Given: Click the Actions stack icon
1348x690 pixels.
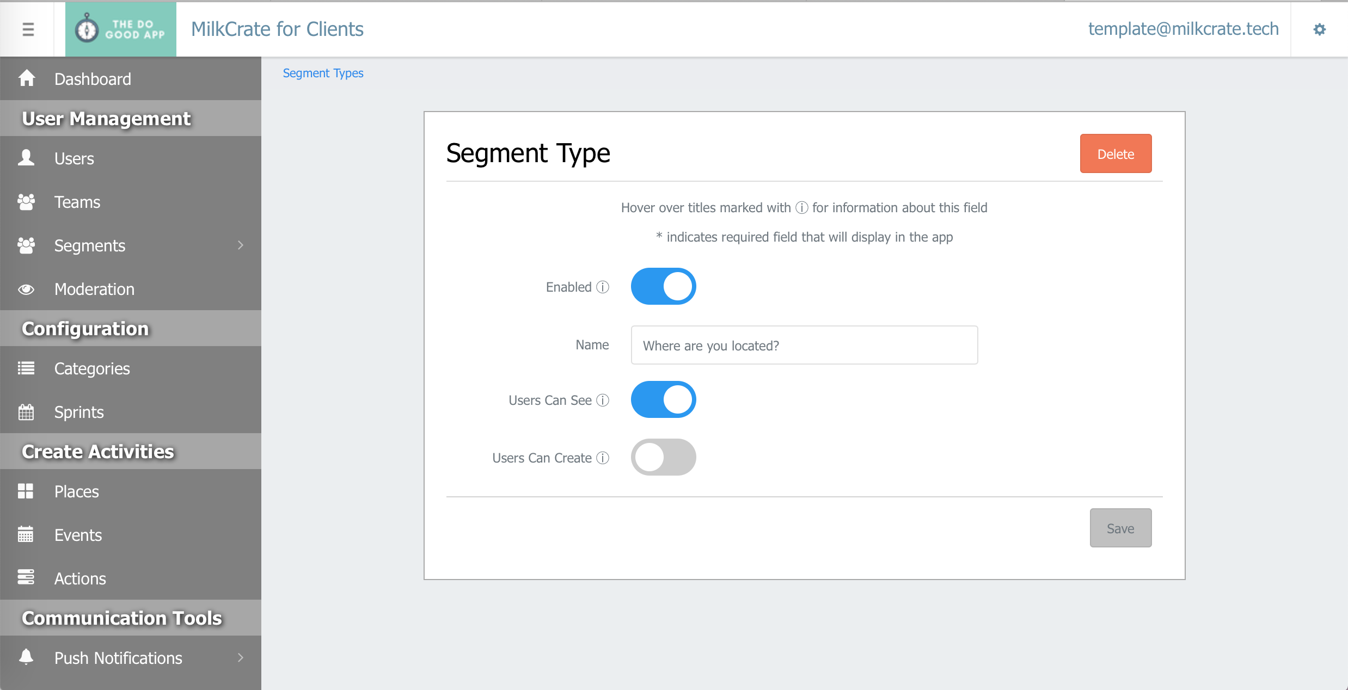Looking at the screenshot, I should (x=26, y=577).
